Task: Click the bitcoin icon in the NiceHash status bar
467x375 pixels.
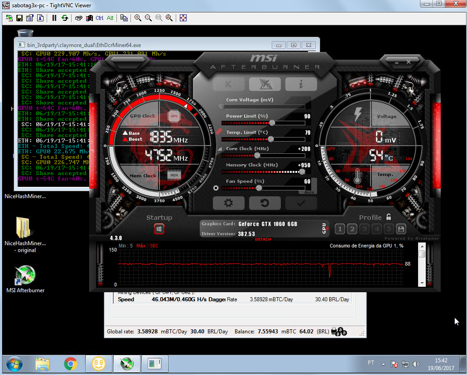Action: point(339,331)
